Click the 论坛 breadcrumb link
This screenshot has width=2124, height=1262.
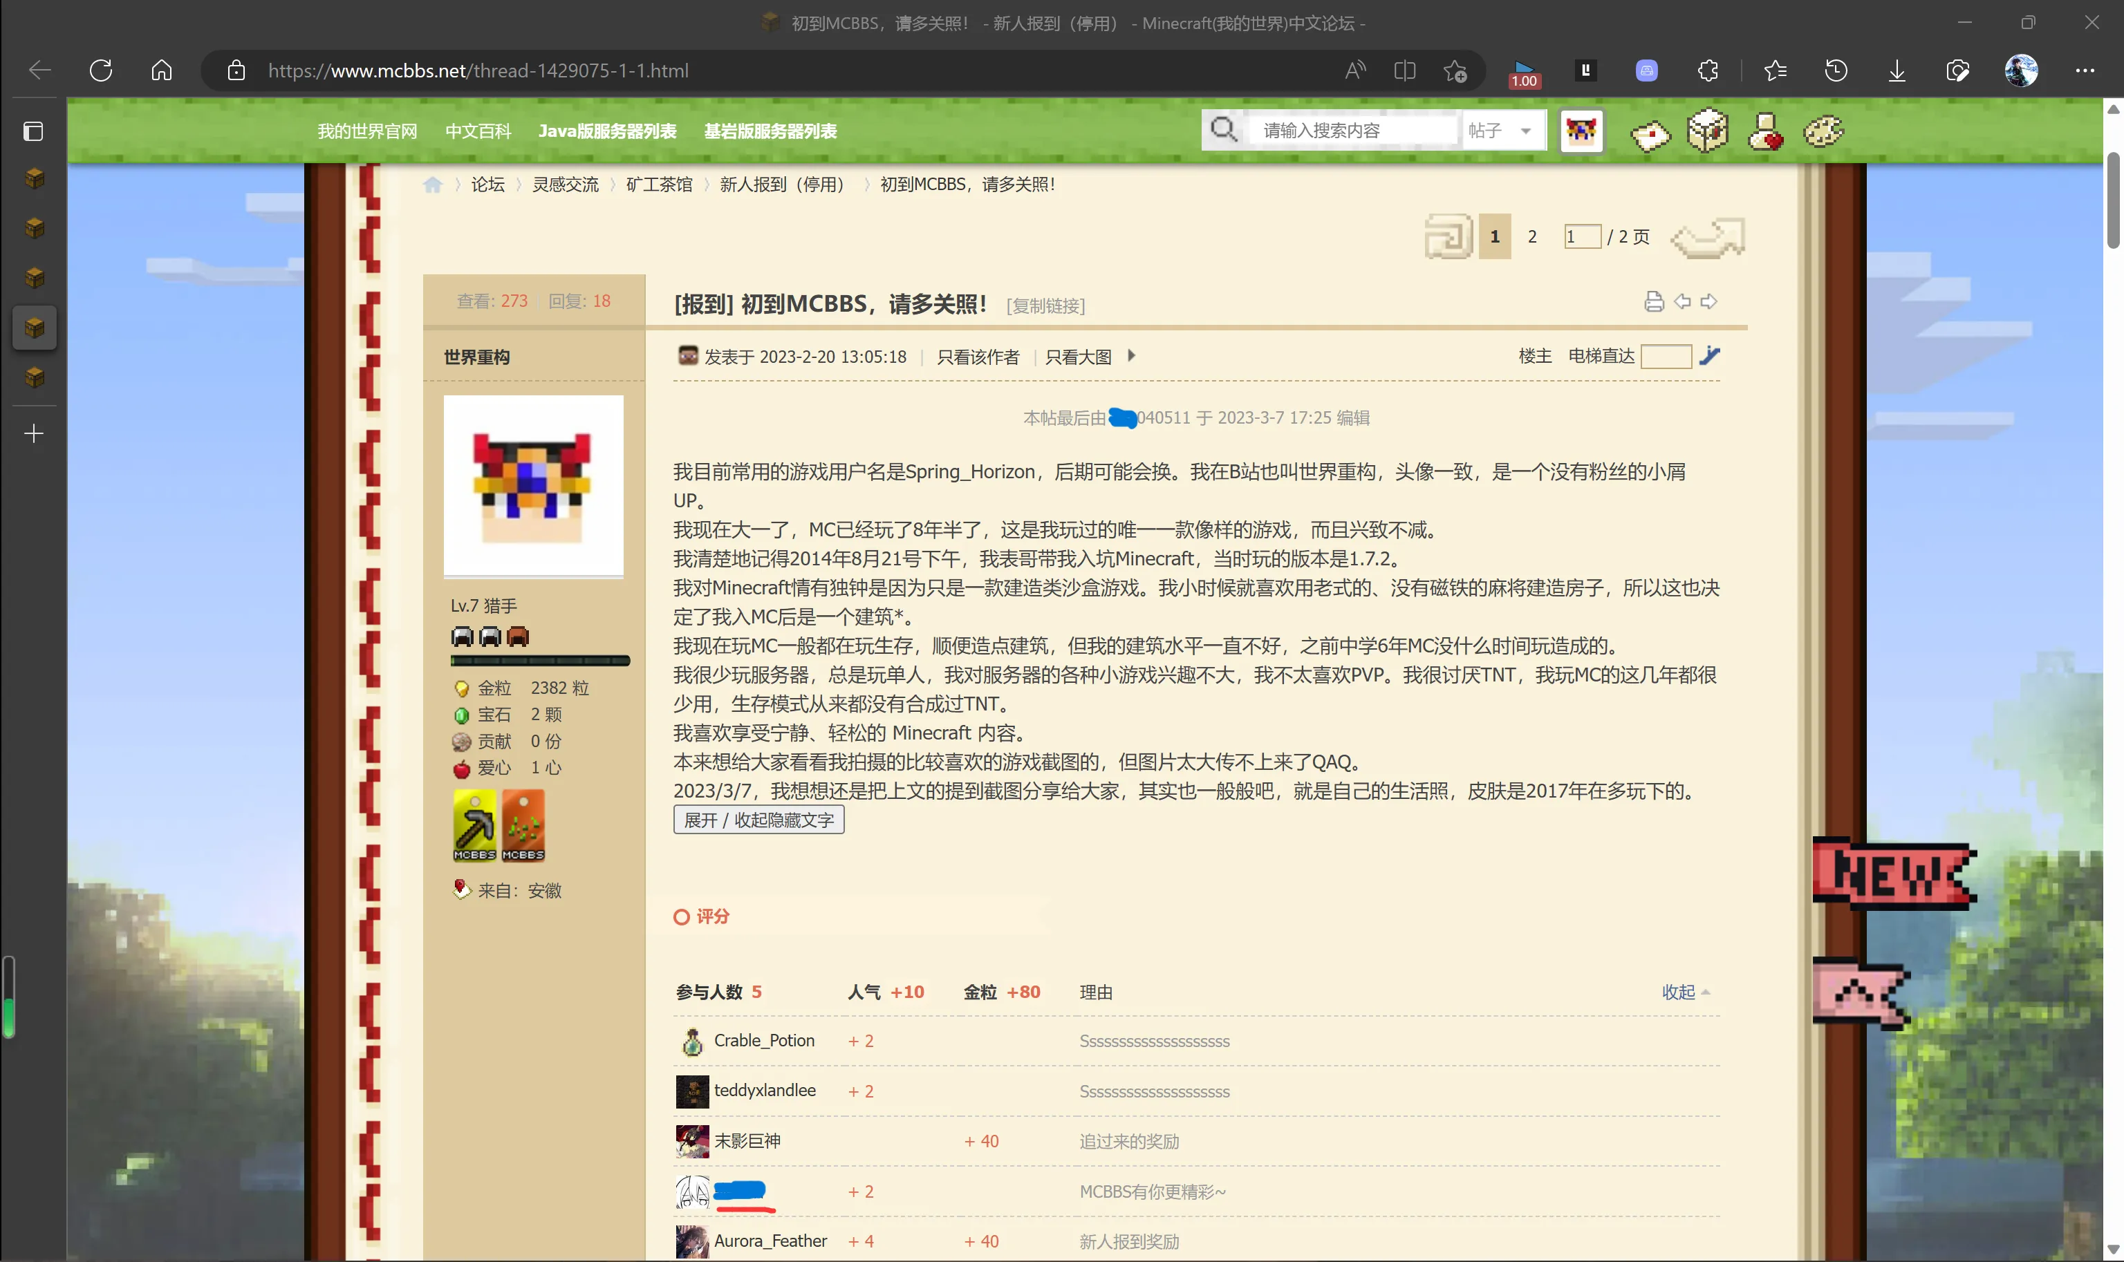click(x=487, y=185)
